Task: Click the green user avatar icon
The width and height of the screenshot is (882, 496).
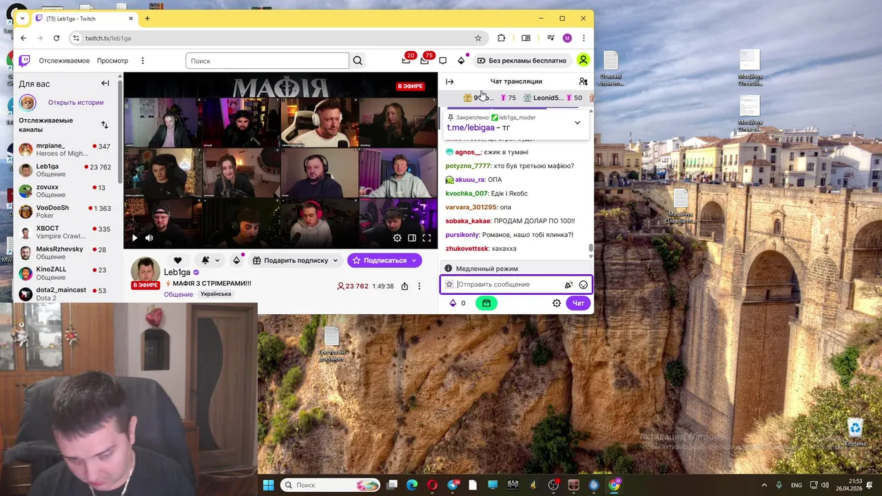Action: coord(583,61)
